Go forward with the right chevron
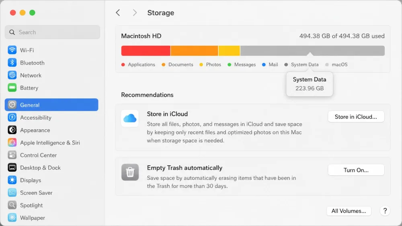The height and width of the screenshot is (226, 402). coord(135,12)
